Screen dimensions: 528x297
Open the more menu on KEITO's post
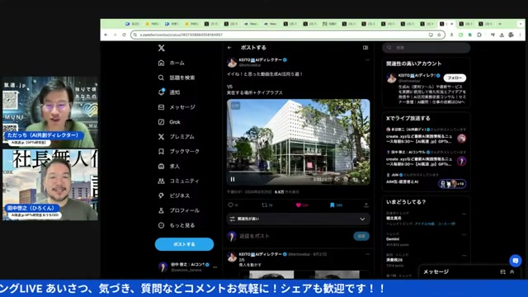tap(367, 60)
